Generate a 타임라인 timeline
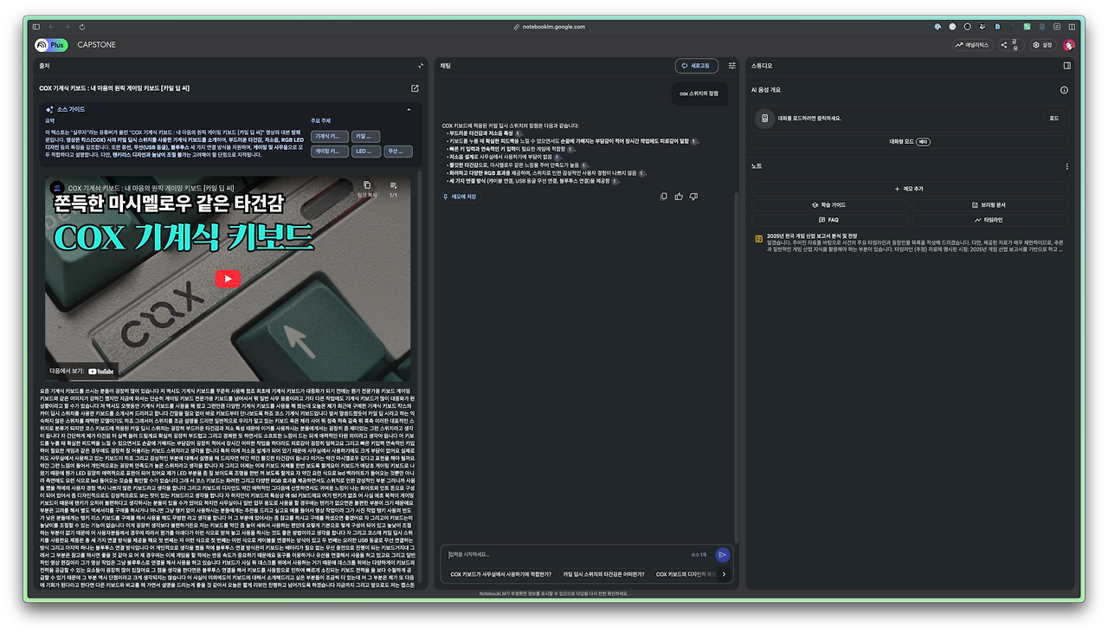Viewport: 1108px width, 633px height. tap(989, 220)
